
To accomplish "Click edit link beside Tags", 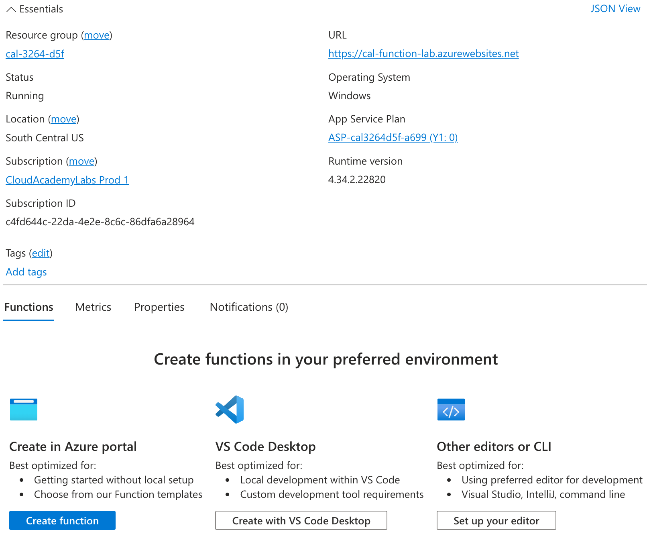I will (41, 253).
